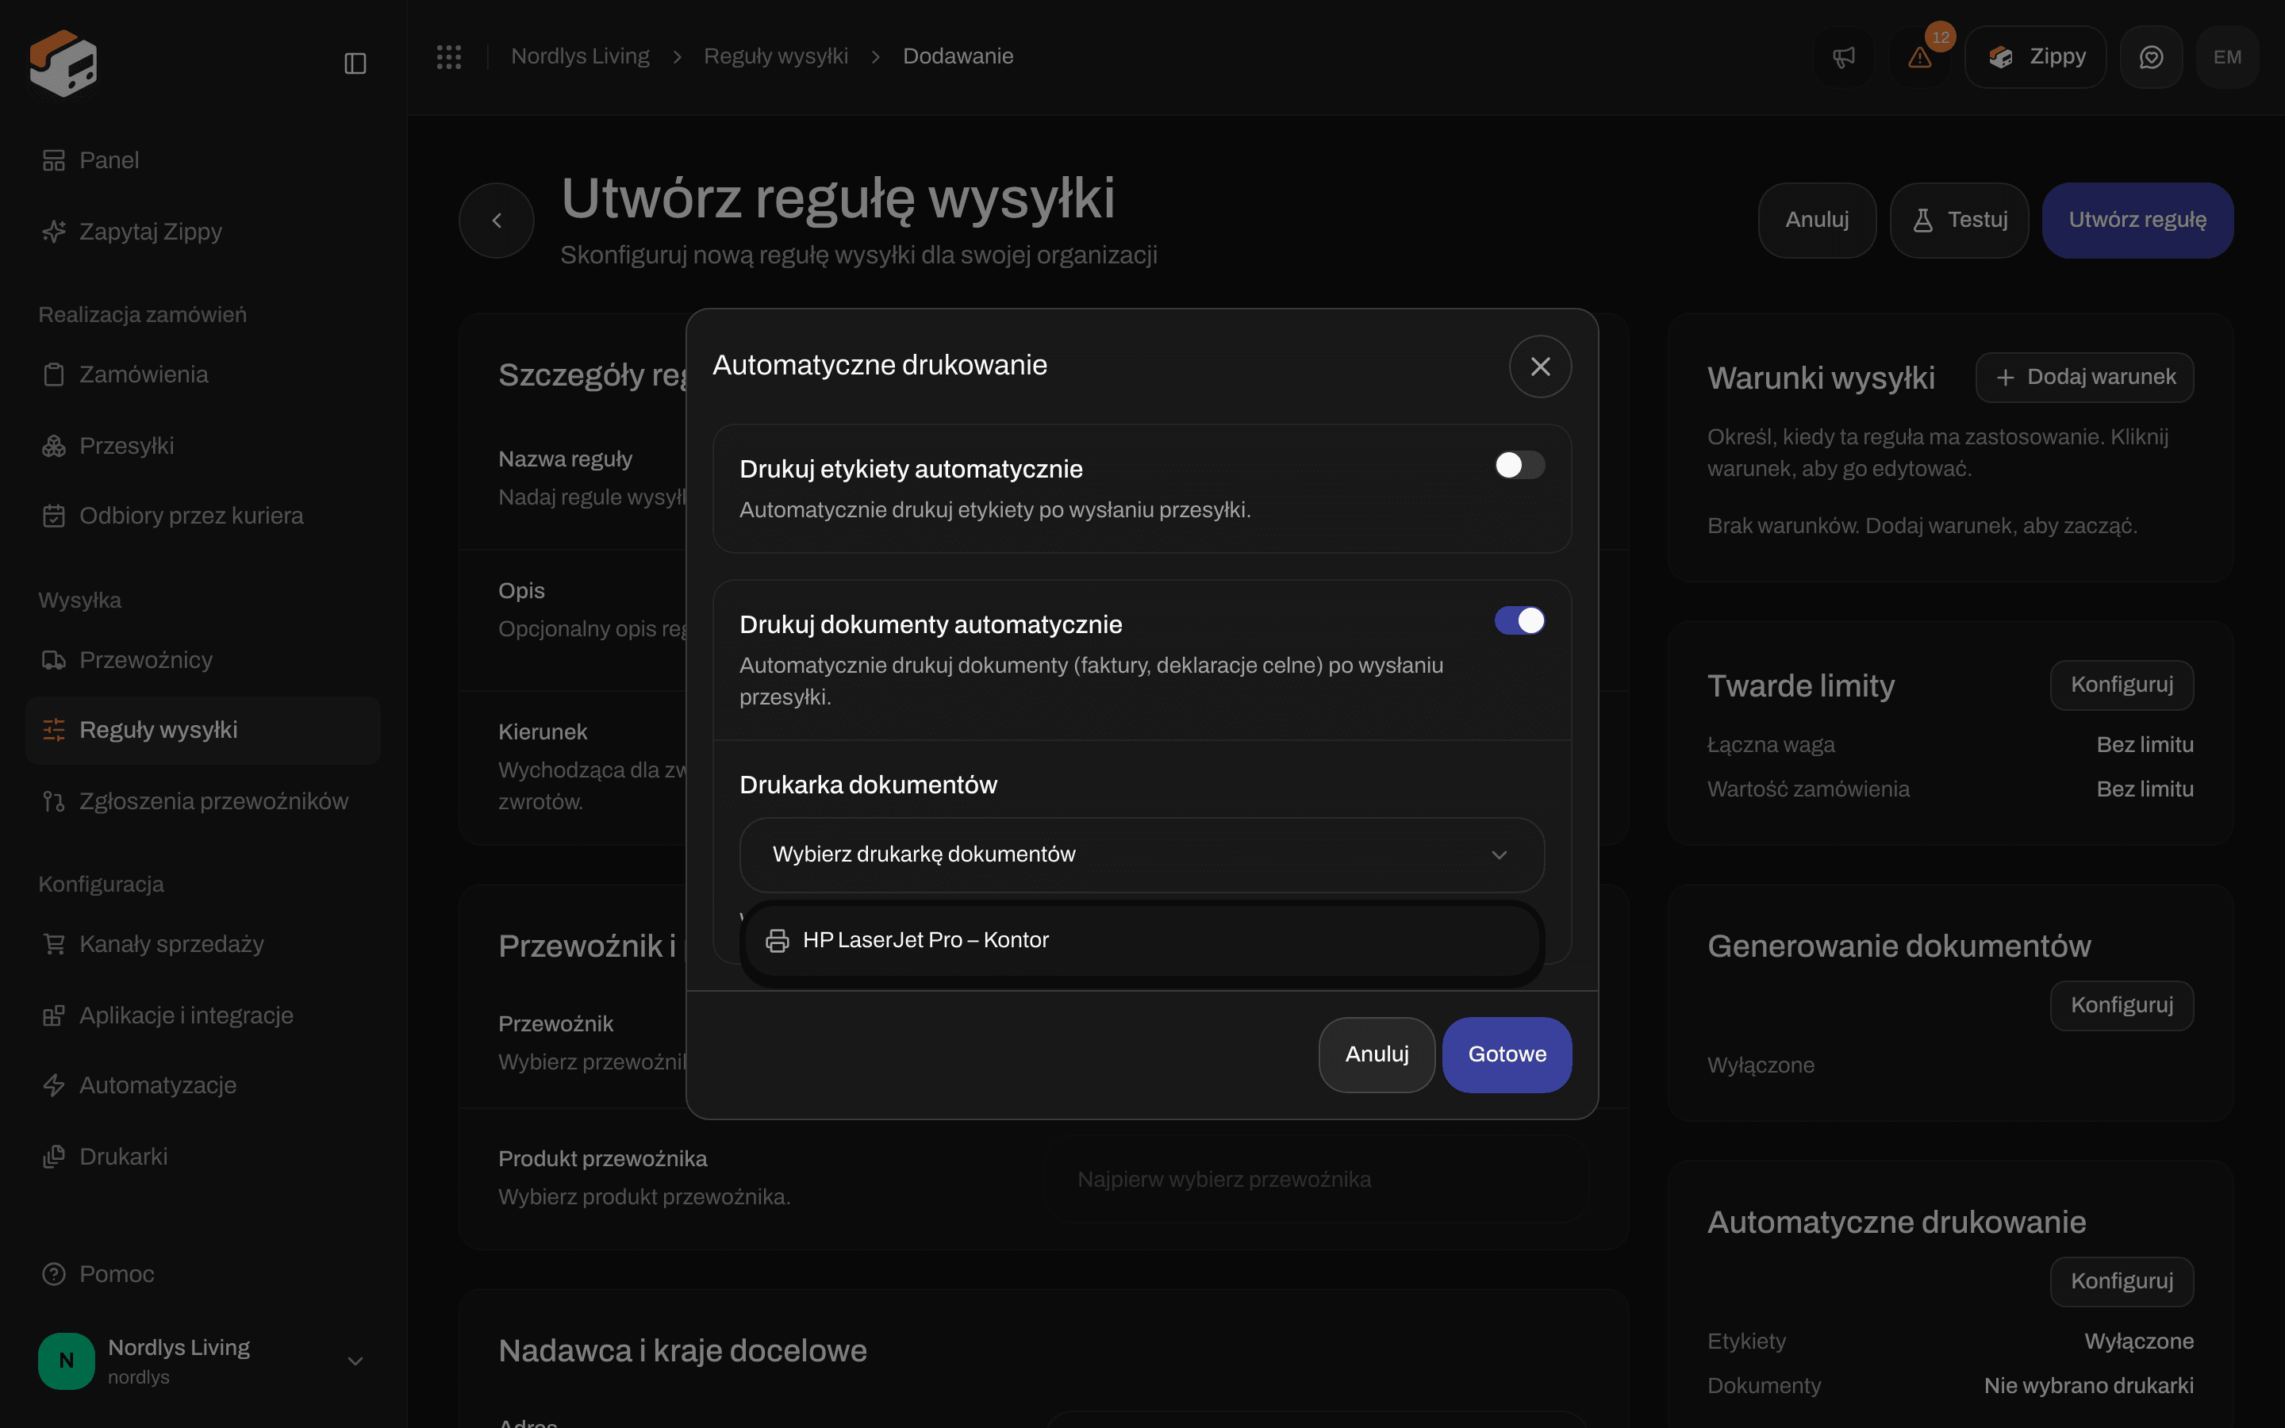Click the Gotowe button
Screen dimensions: 2285x1428
pos(1507,1055)
